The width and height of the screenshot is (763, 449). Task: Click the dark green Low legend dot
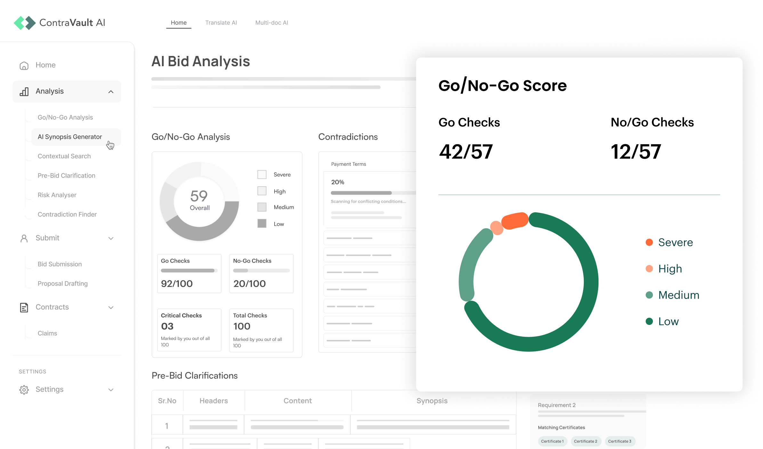pos(649,321)
